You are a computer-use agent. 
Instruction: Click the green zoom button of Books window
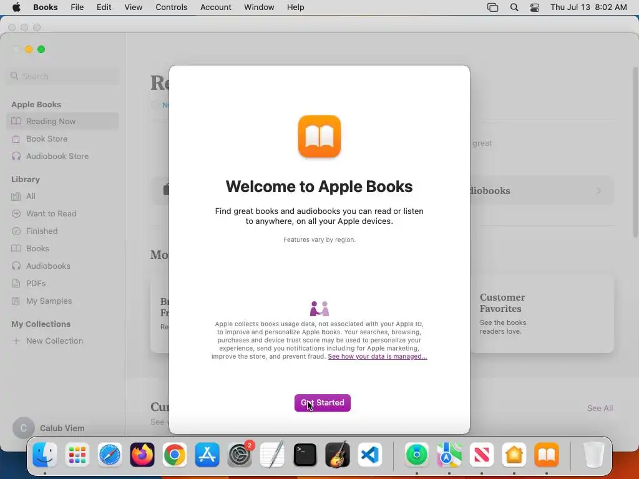pos(41,49)
